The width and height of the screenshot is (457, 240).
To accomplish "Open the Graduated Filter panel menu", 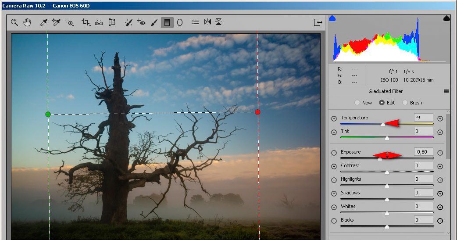I will tap(446, 91).
